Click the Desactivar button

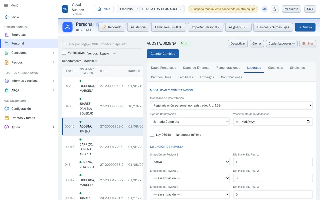pos(238,43)
